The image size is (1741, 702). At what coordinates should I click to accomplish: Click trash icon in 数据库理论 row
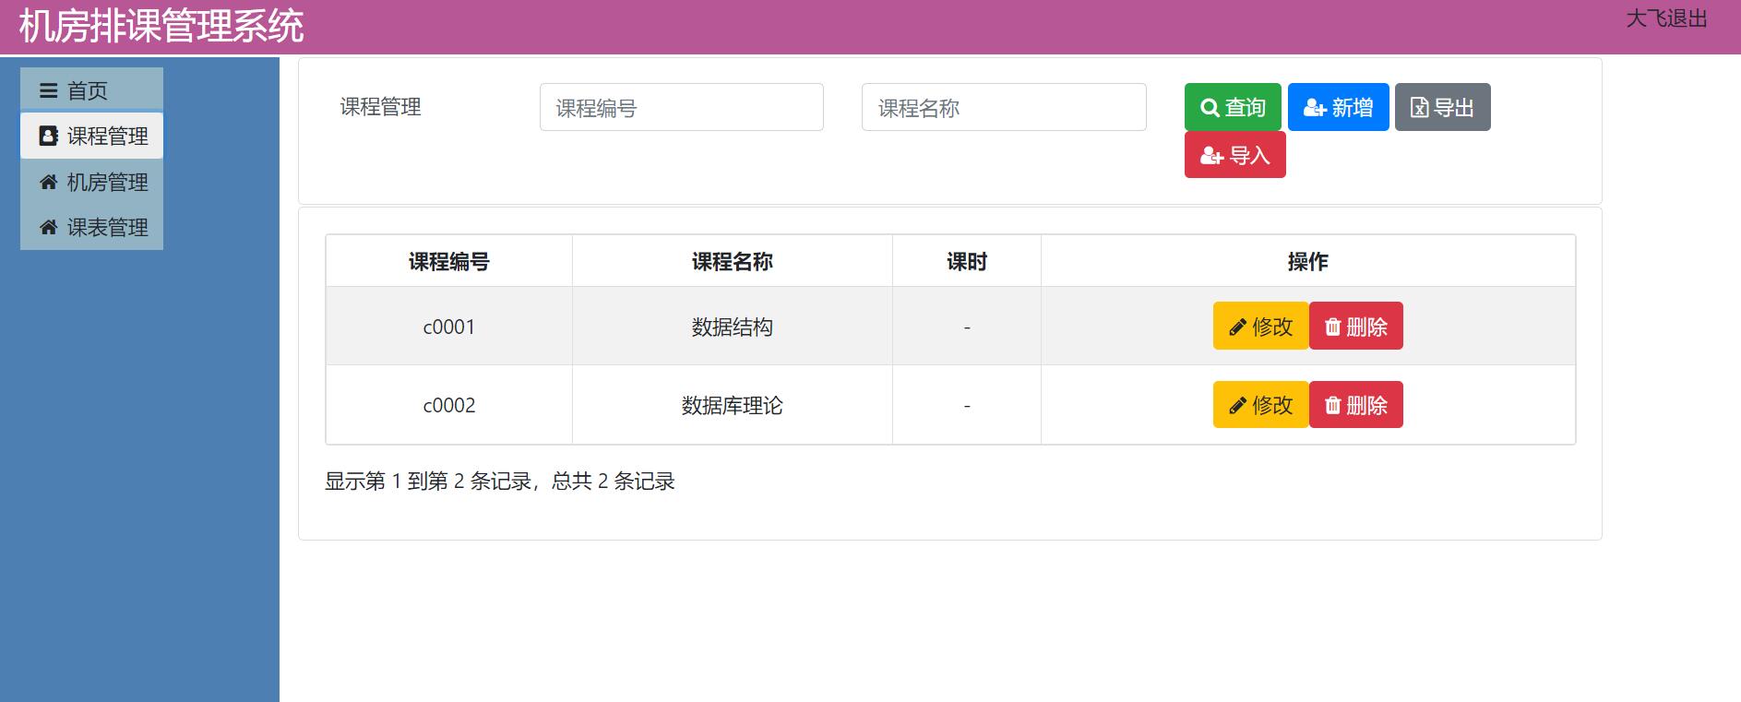pyautogui.click(x=1332, y=405)
